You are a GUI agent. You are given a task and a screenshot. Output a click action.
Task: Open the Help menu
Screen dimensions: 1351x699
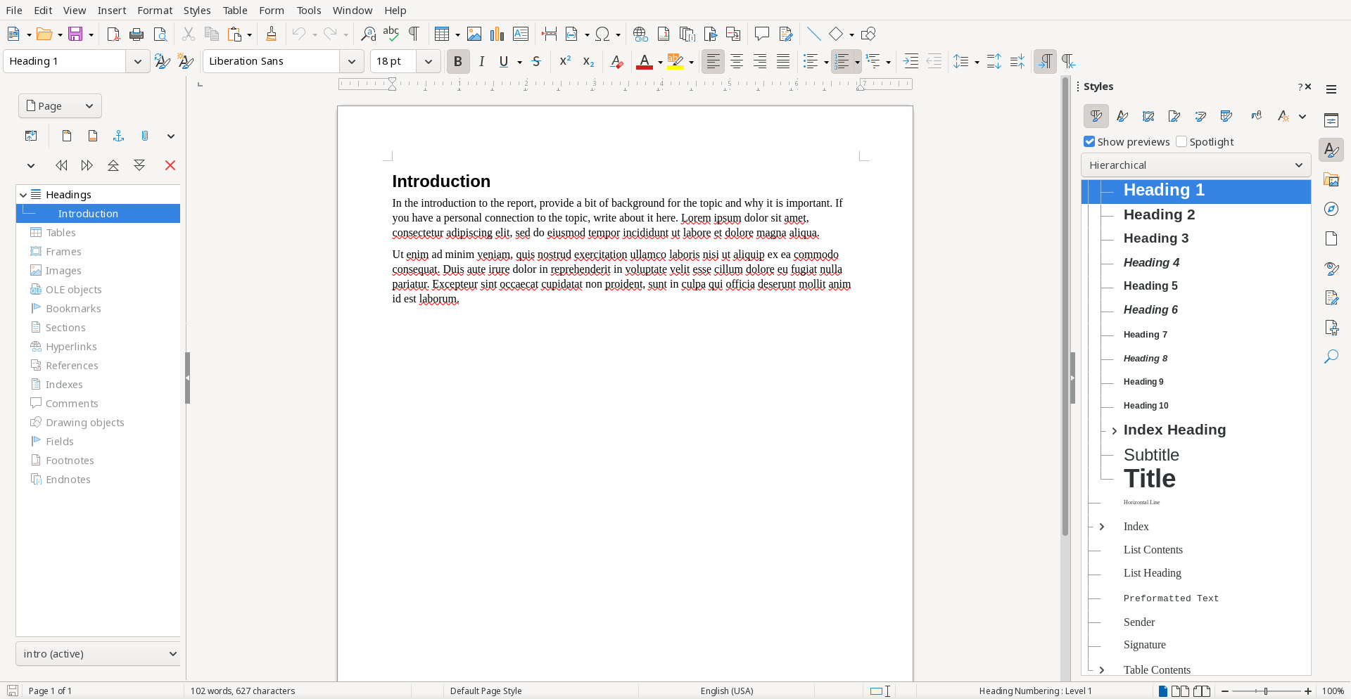pyautogui.click(x=395, y=11)
